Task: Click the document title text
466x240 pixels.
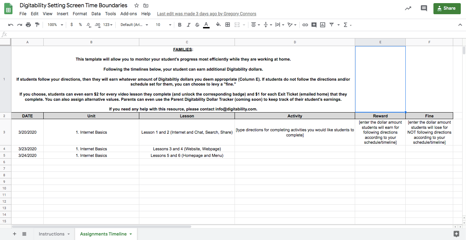Action: 73,6
